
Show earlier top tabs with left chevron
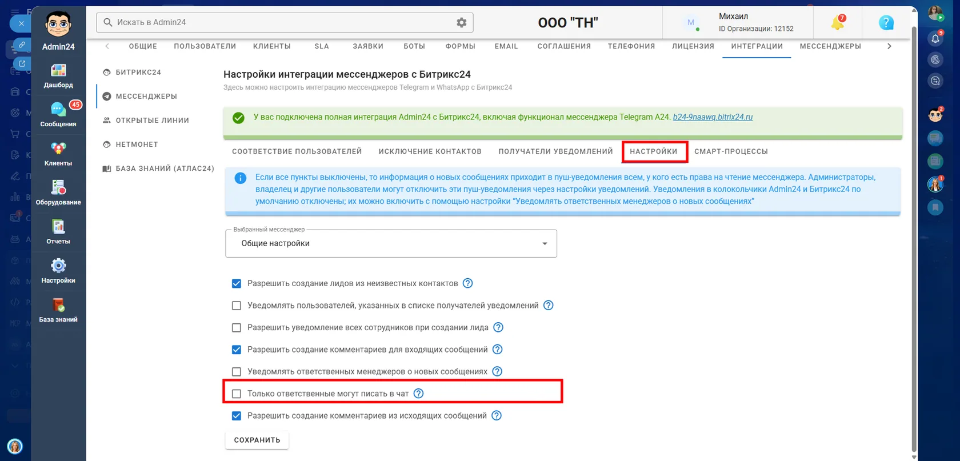107,46
